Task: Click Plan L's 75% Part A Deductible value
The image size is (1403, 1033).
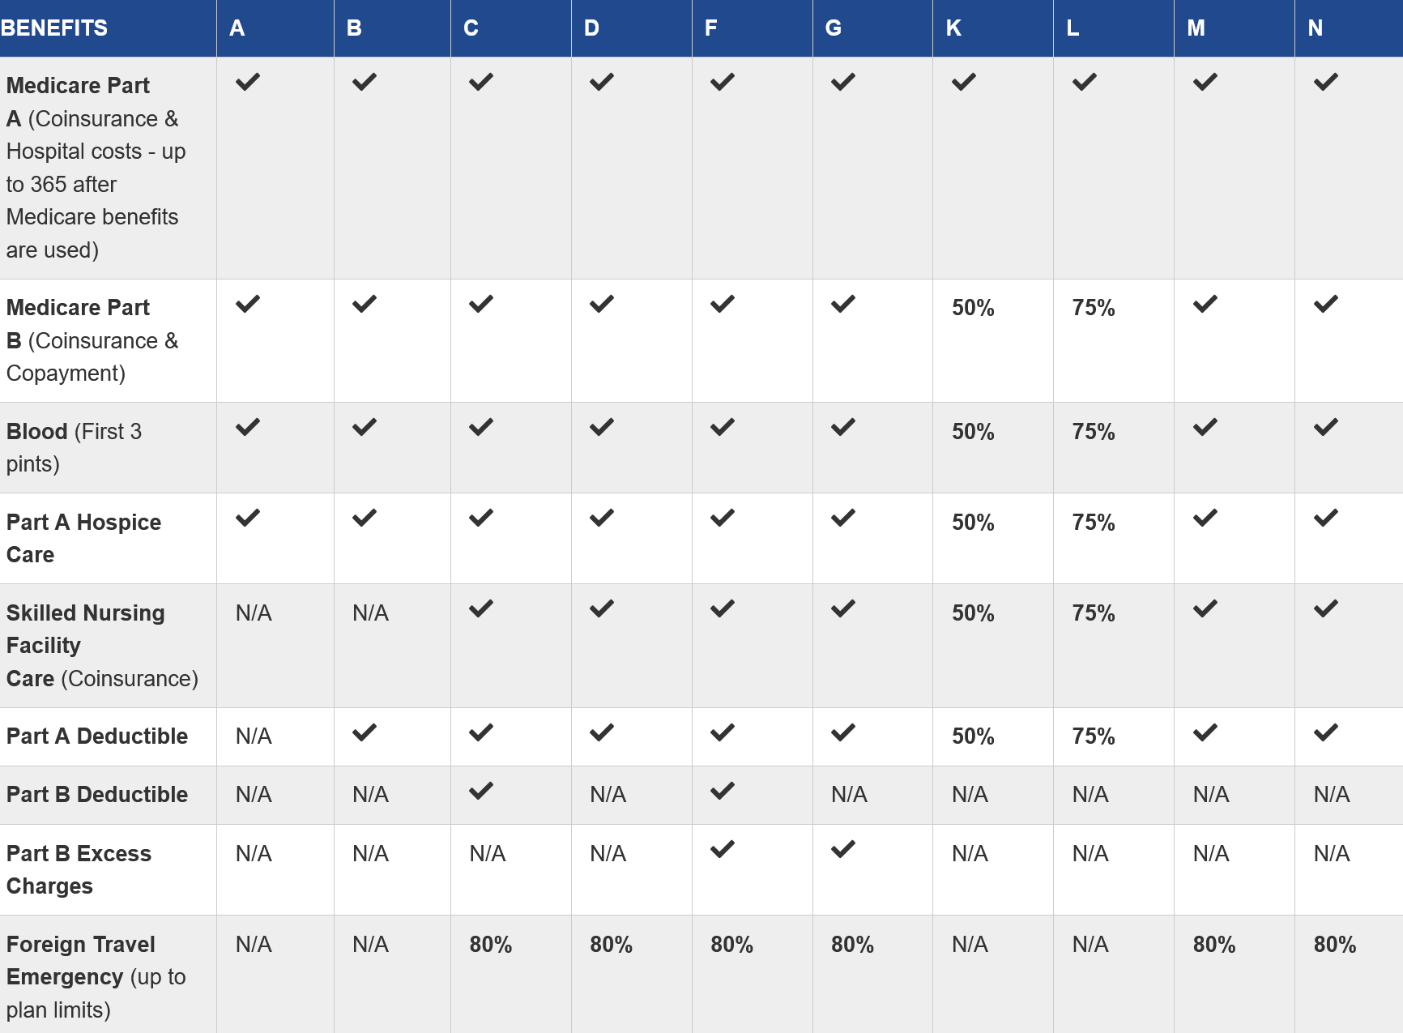Action: (1094, 736)
